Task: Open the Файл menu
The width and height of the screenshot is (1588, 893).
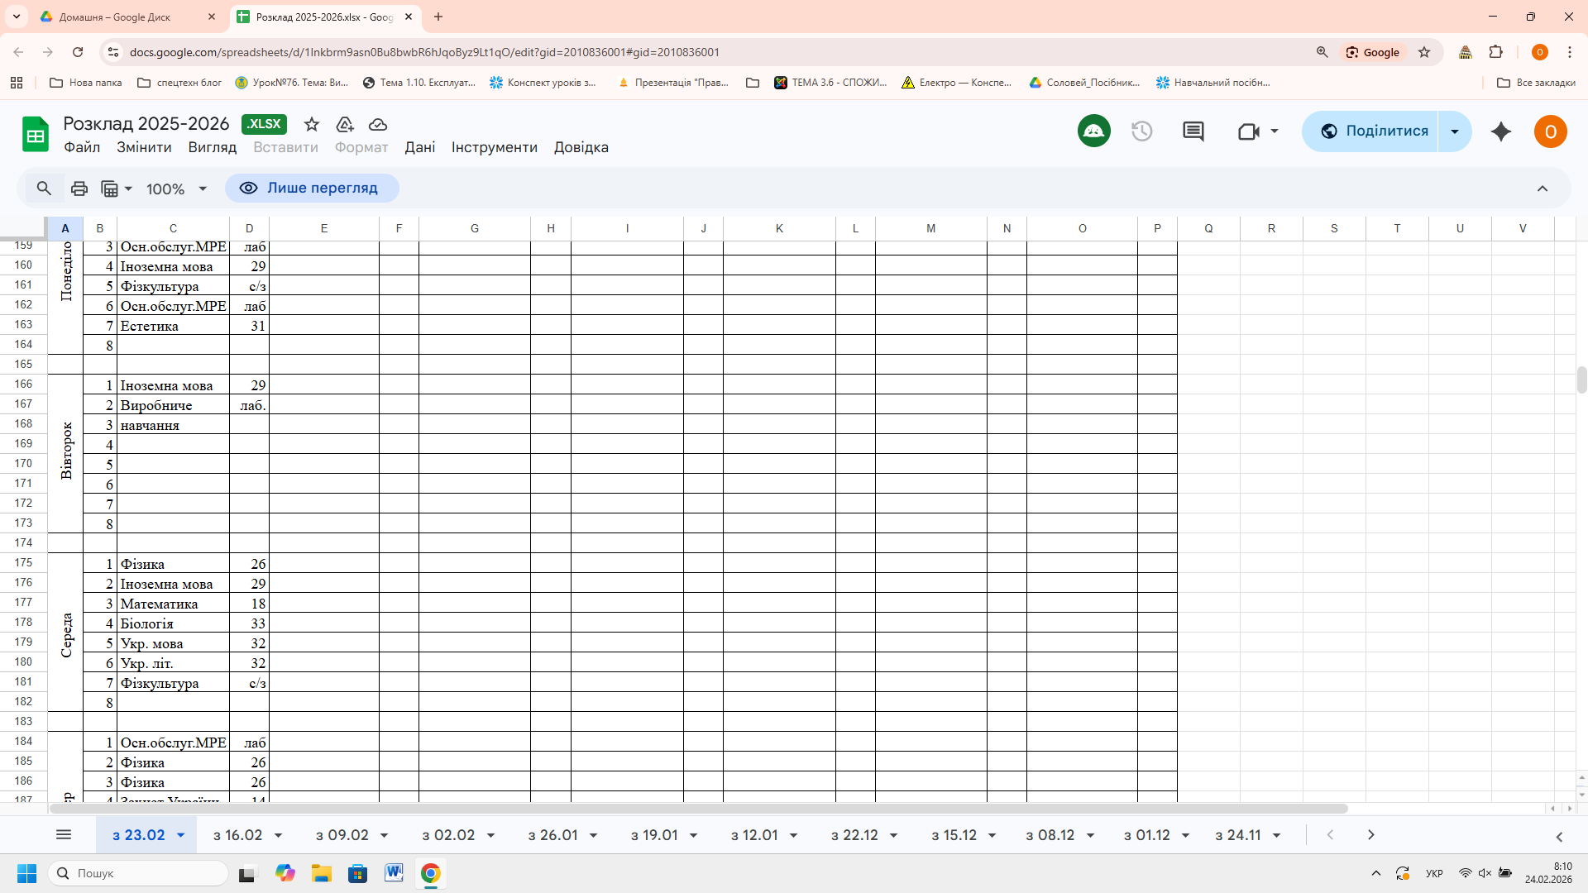Action: pyautogui.click(x=82, y=147)
